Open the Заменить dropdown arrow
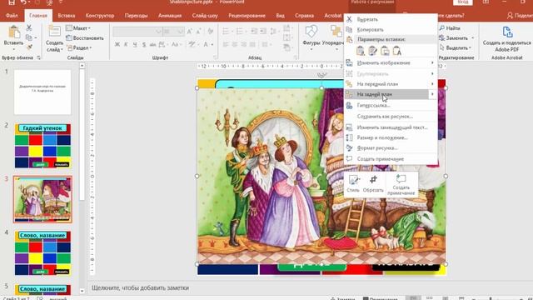533x300 pixels. point(472,38)
